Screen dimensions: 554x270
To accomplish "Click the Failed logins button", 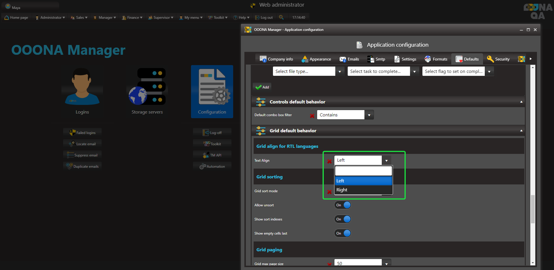I will 83,133.
